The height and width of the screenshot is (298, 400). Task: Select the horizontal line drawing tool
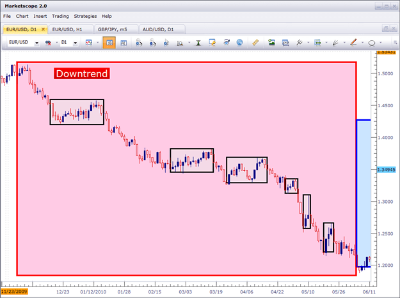[317, 43]
